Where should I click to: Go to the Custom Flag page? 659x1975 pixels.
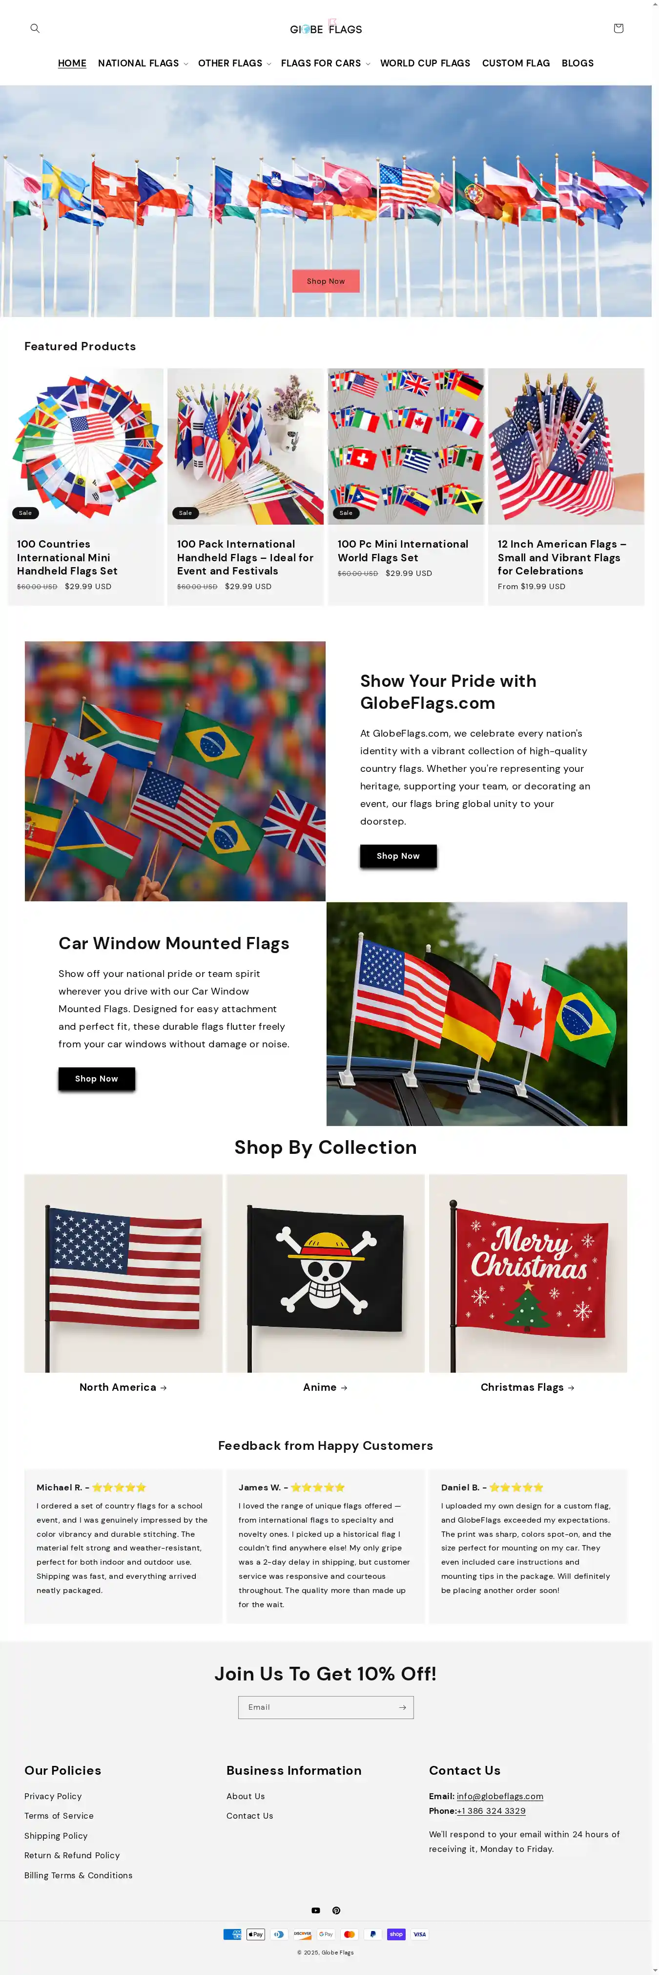515,63
